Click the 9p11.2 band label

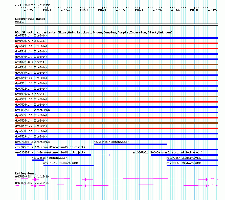(x=20, y=22)
